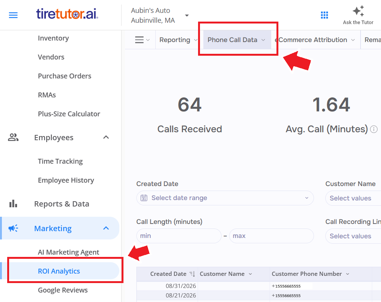Click the Avg. Call info icon
This screenshot has height=302, width=381.
point(374,129)
